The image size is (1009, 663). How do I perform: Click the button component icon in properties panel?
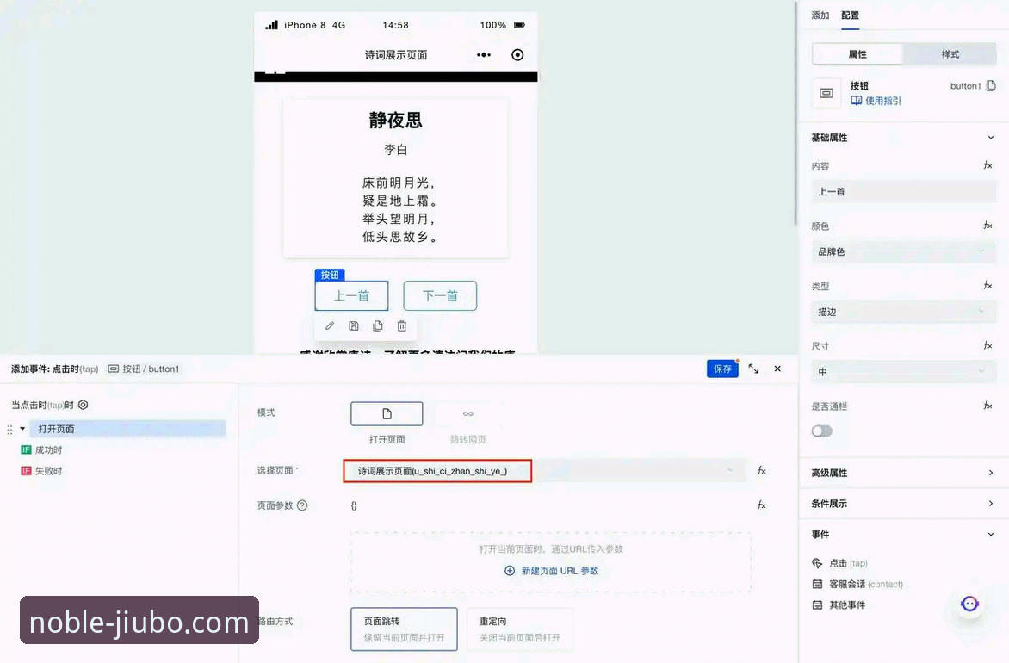[x=826, y=93]
